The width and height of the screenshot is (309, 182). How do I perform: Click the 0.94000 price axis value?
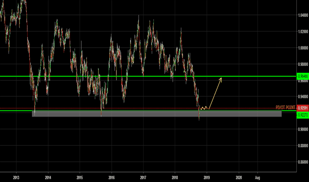[x=303, y=96]
